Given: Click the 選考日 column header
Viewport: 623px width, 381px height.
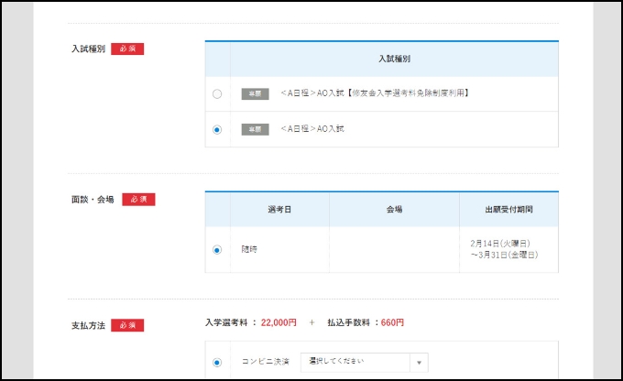Looking at the screenshot, I should coord(279,209).
